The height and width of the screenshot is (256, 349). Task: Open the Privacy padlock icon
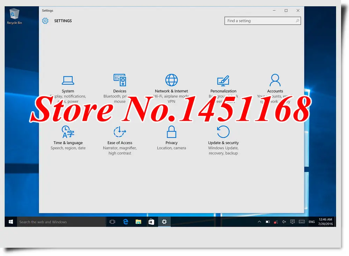click(x=171, y=132)
